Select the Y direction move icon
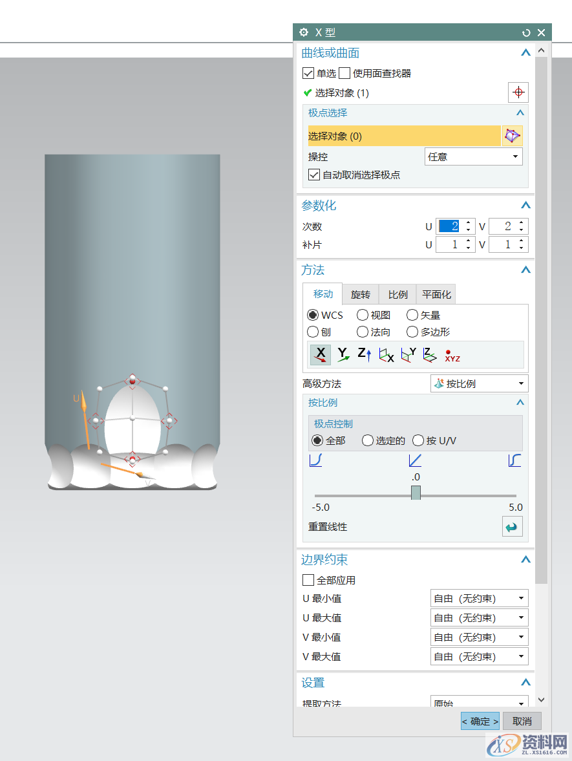Image resolution: width=572 pixels, height=761 pixels. [x=343, y=354]
